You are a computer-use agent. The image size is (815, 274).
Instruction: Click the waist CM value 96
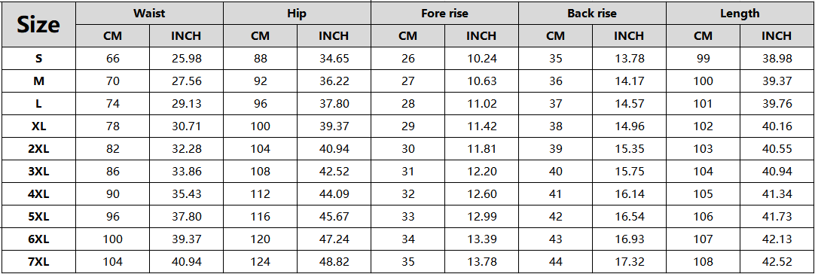coord(113,216)
